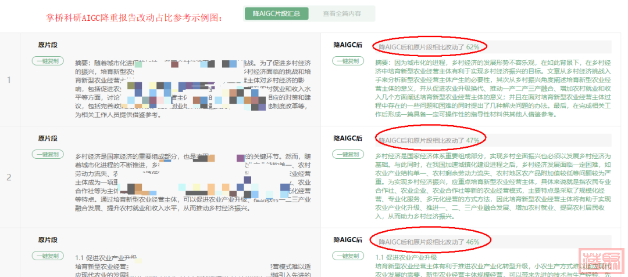Viewport: 628px width, 277px height.
Task: Click the rewritten green 摘要 paragraph in row 1
Action: pyautogui.click(x=493, y=88)
